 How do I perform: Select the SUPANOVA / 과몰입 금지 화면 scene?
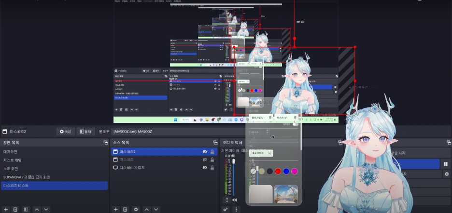click(55, 177)
